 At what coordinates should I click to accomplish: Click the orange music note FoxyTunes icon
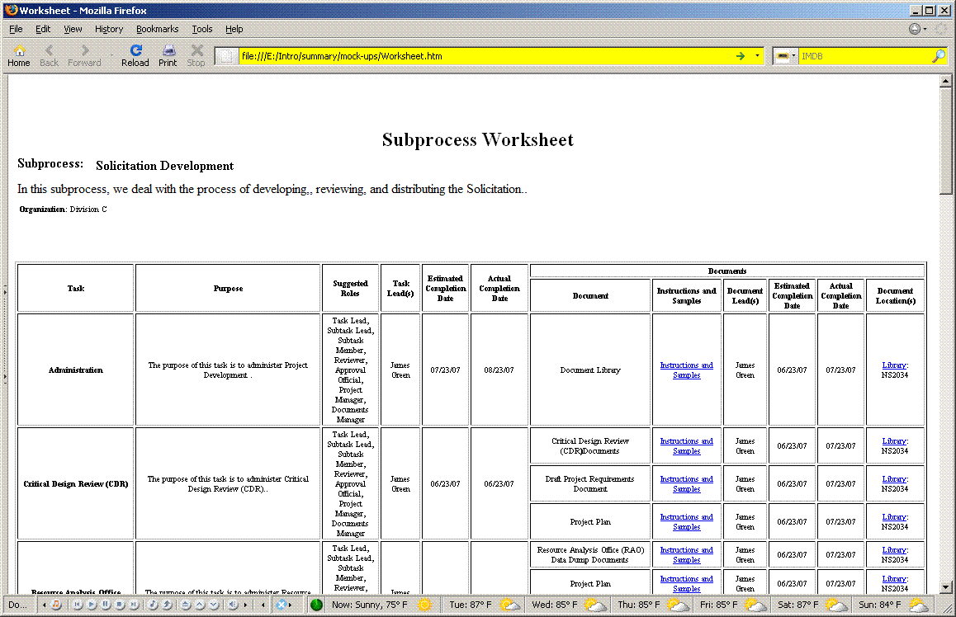55,605
